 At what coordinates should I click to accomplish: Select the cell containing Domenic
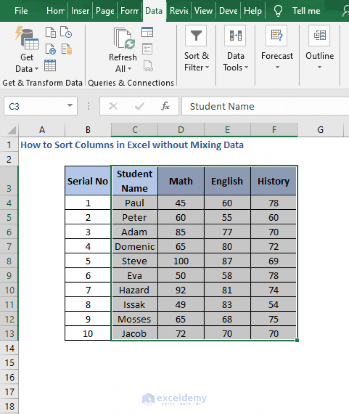point(135,246)
